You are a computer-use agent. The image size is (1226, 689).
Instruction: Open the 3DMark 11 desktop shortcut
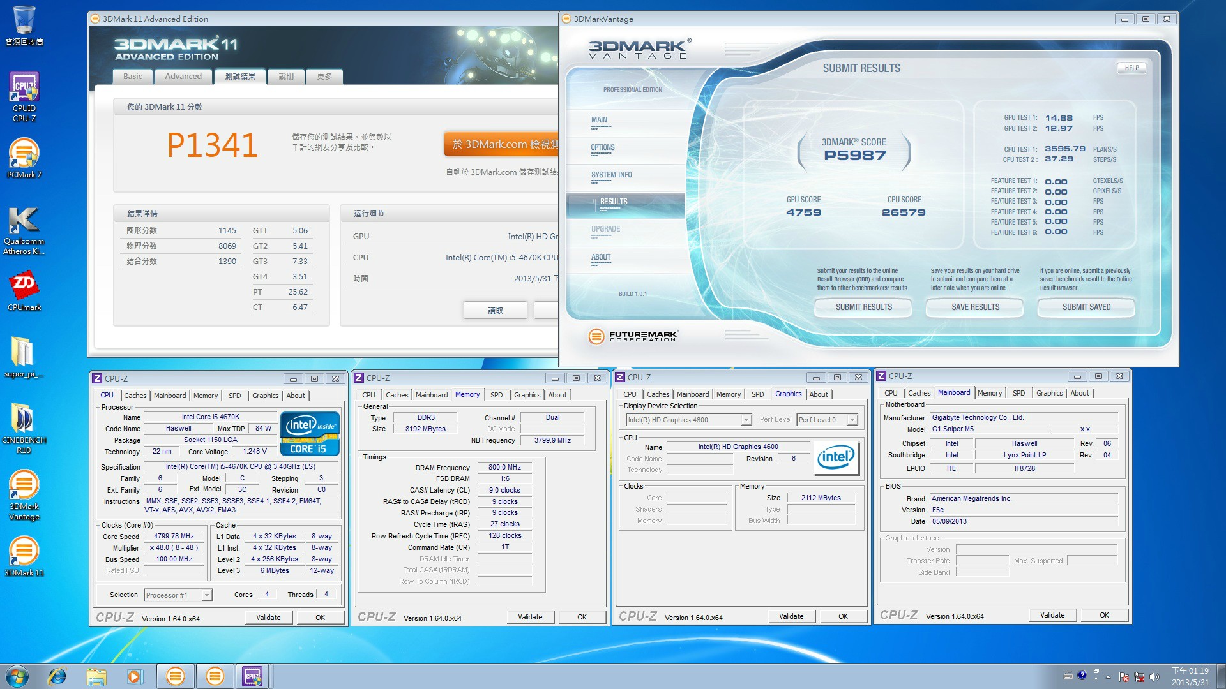point(24,556)
